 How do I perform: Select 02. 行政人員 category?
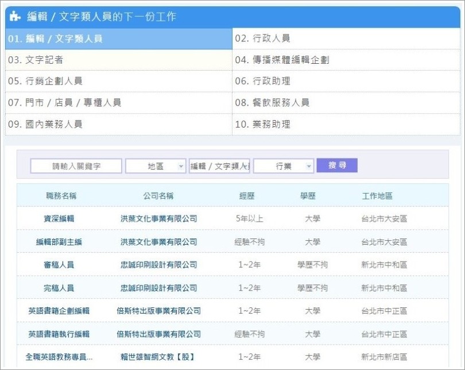262,38
